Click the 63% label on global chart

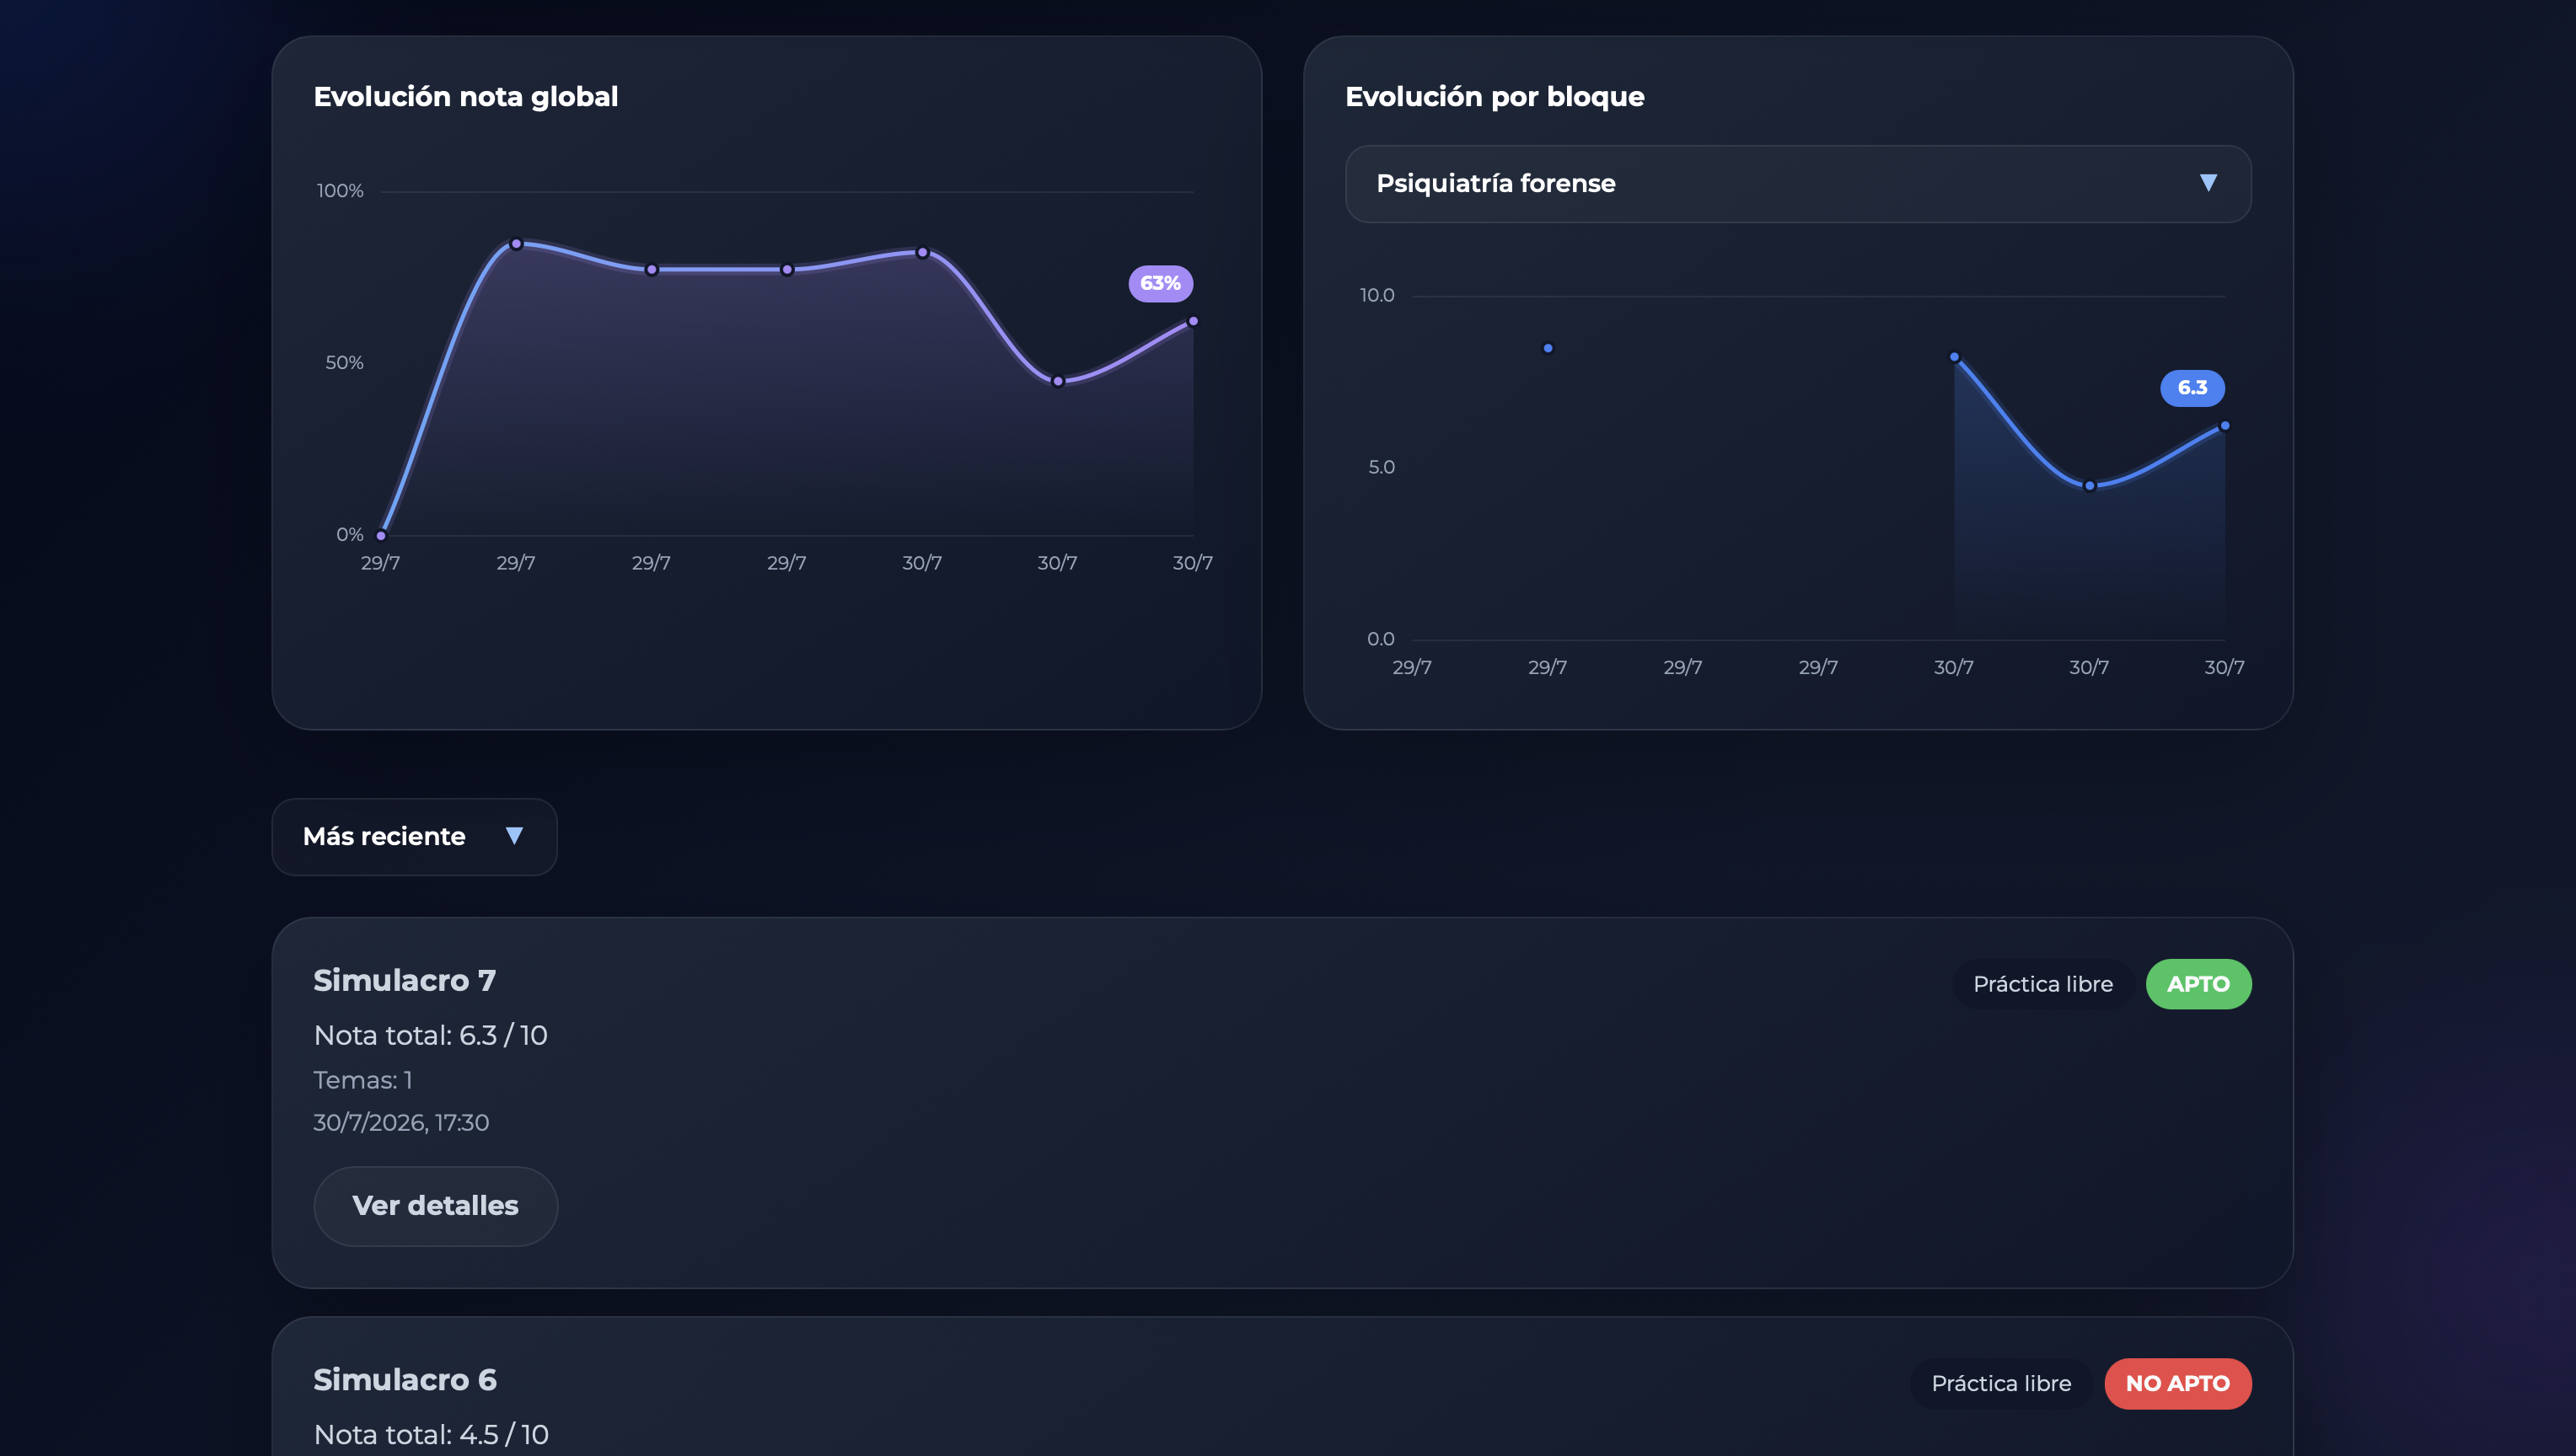(1161, 283)
